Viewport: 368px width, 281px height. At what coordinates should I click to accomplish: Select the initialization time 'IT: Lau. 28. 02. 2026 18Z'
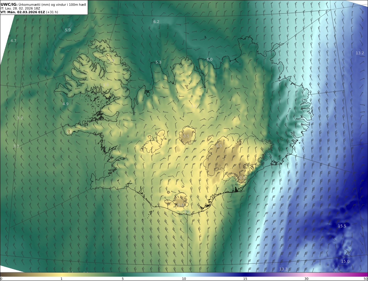(x=20, y=8)
